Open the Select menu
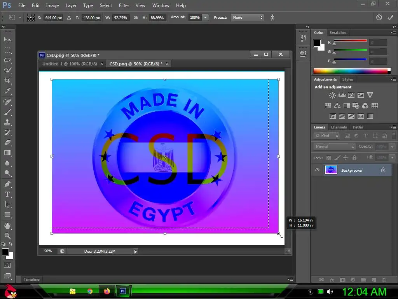Screen dimensions: 398x299 (x=106, y=5)
